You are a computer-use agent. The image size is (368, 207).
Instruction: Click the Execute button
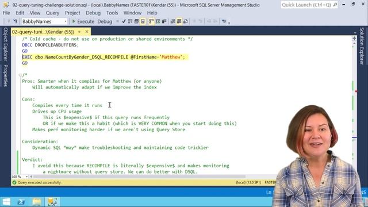point(83,21)
